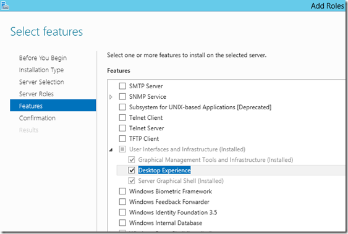Viewport: 348px width, 234px height.
Task: Select TFTP Client feature label
Action: pos(144,139)
